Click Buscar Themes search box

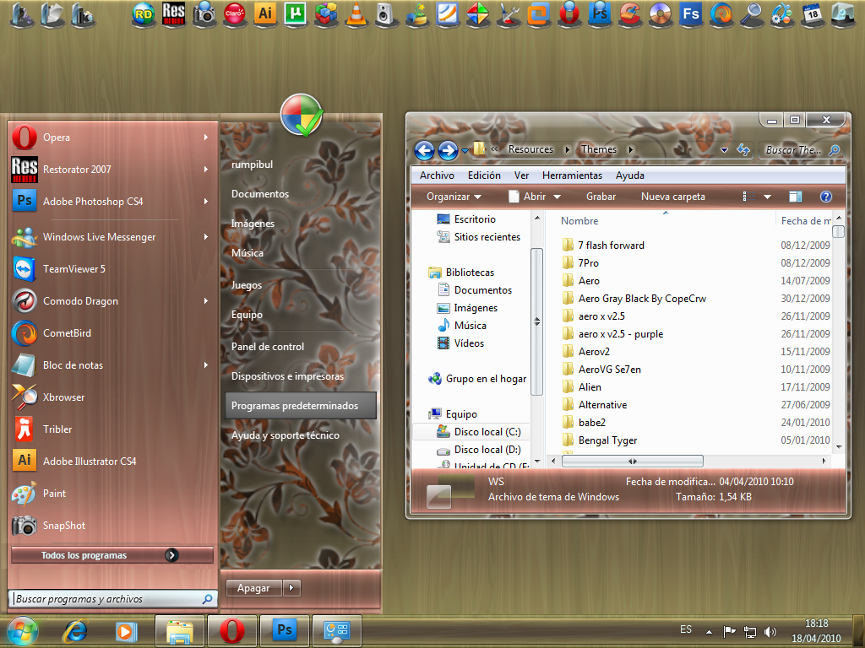click(802, 150)
